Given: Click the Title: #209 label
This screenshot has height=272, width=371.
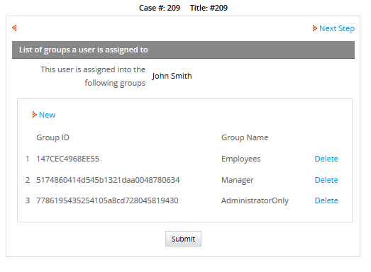Looking at the screenshot, I should tap(209, 8).
